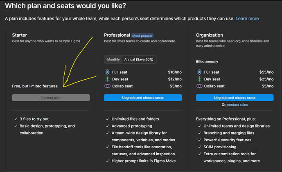Image resolution: width=282 pixels, height=172 pixels.
Task: Click Upgrade and choose seats under Professional
Action: click(x=143, y=98)
